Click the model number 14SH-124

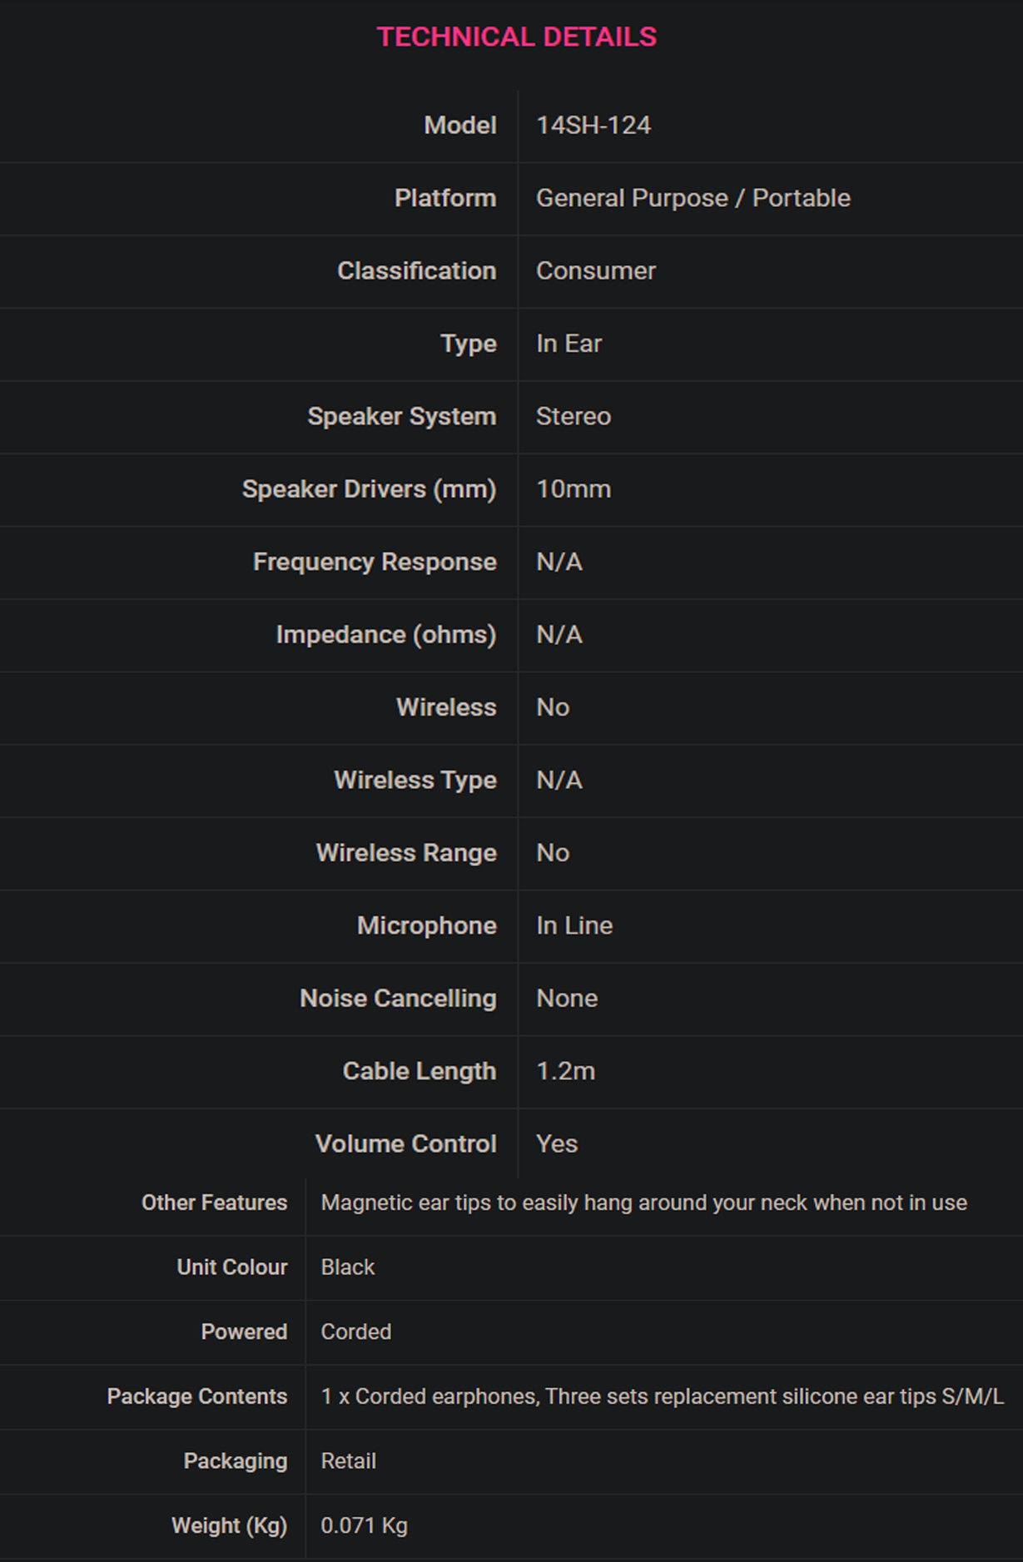pyautogui.click(x=593, y=126)
